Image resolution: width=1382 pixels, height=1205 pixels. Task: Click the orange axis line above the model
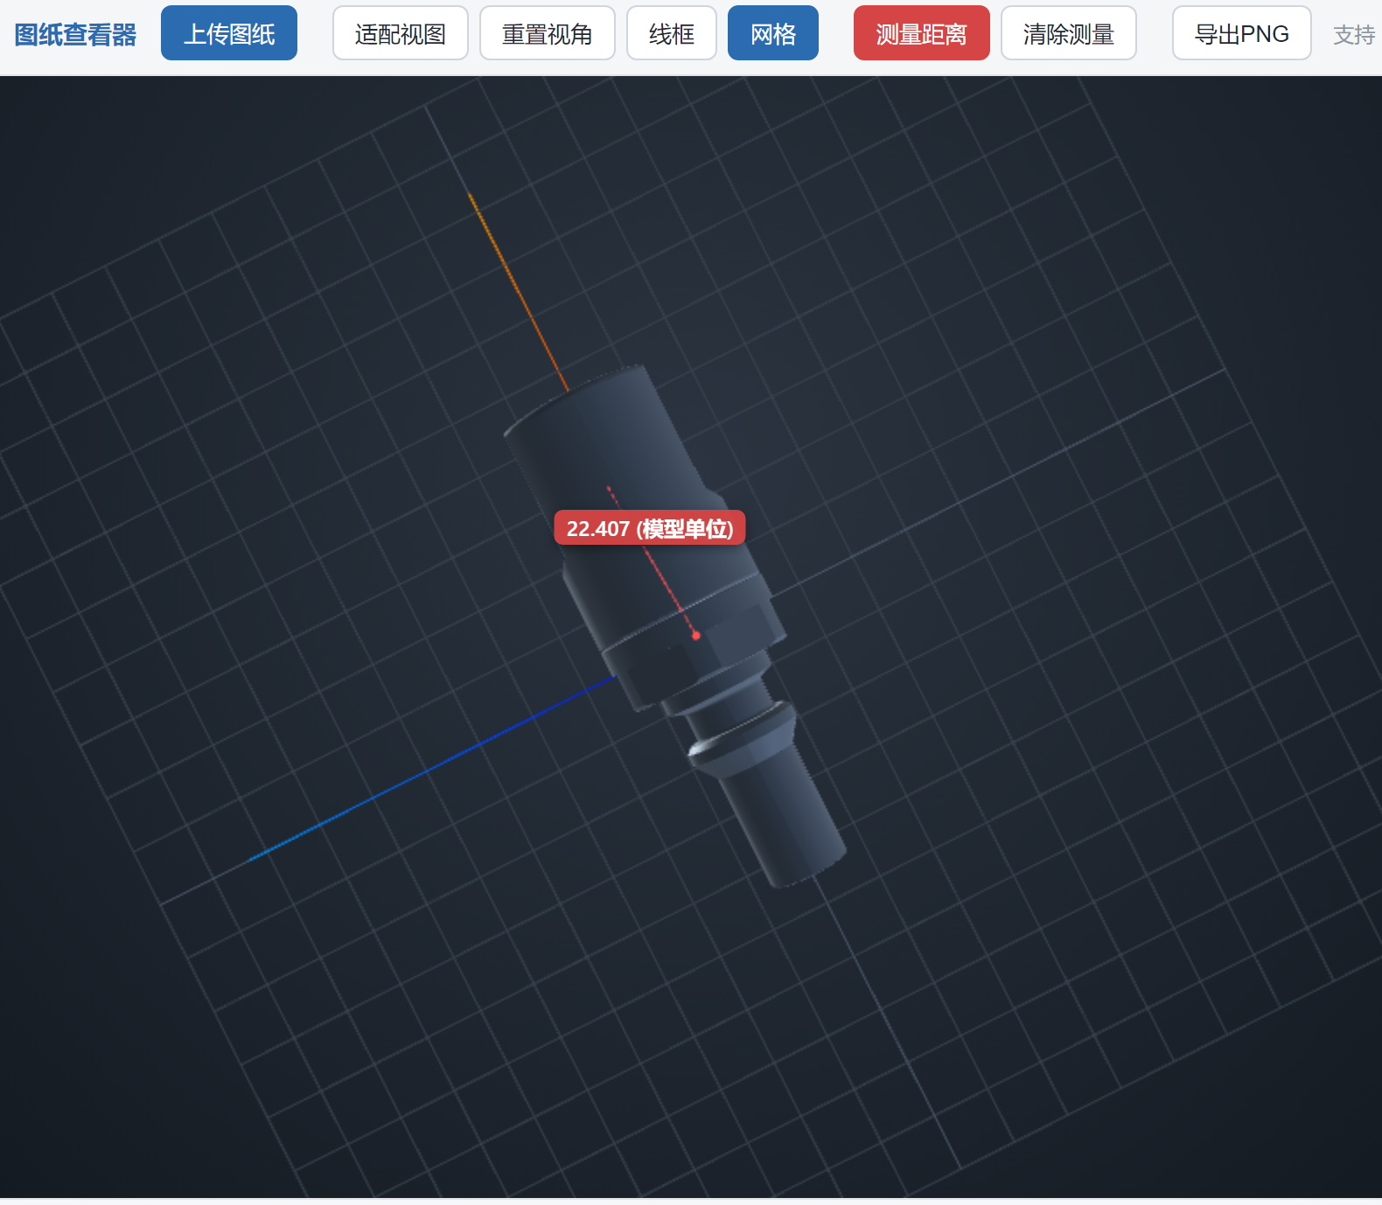(x=518, y=290)
